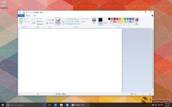Screen dimensions: 172x107
Task: Select the Fill with color bucket tool
Action: [50, 20]
